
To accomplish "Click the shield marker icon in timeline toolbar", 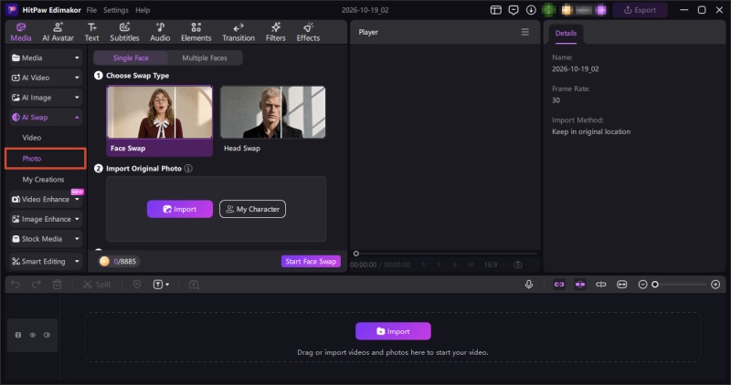I will [x=137, y=284].
